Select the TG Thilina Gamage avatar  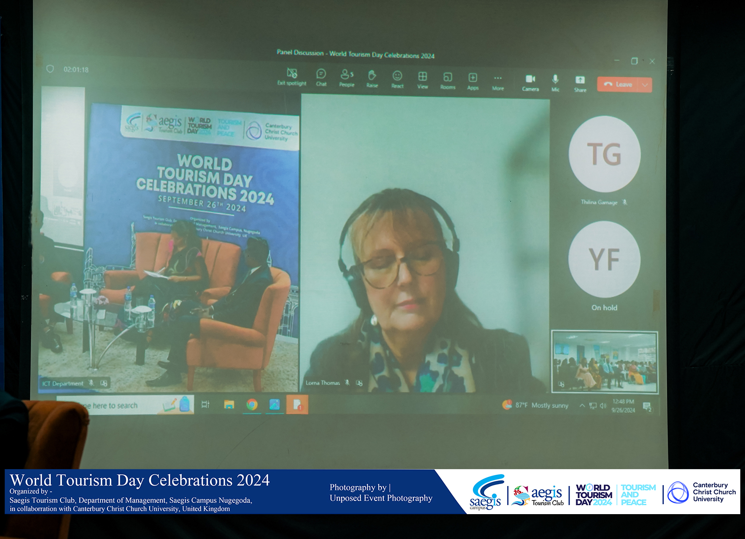tap(604, 154)
